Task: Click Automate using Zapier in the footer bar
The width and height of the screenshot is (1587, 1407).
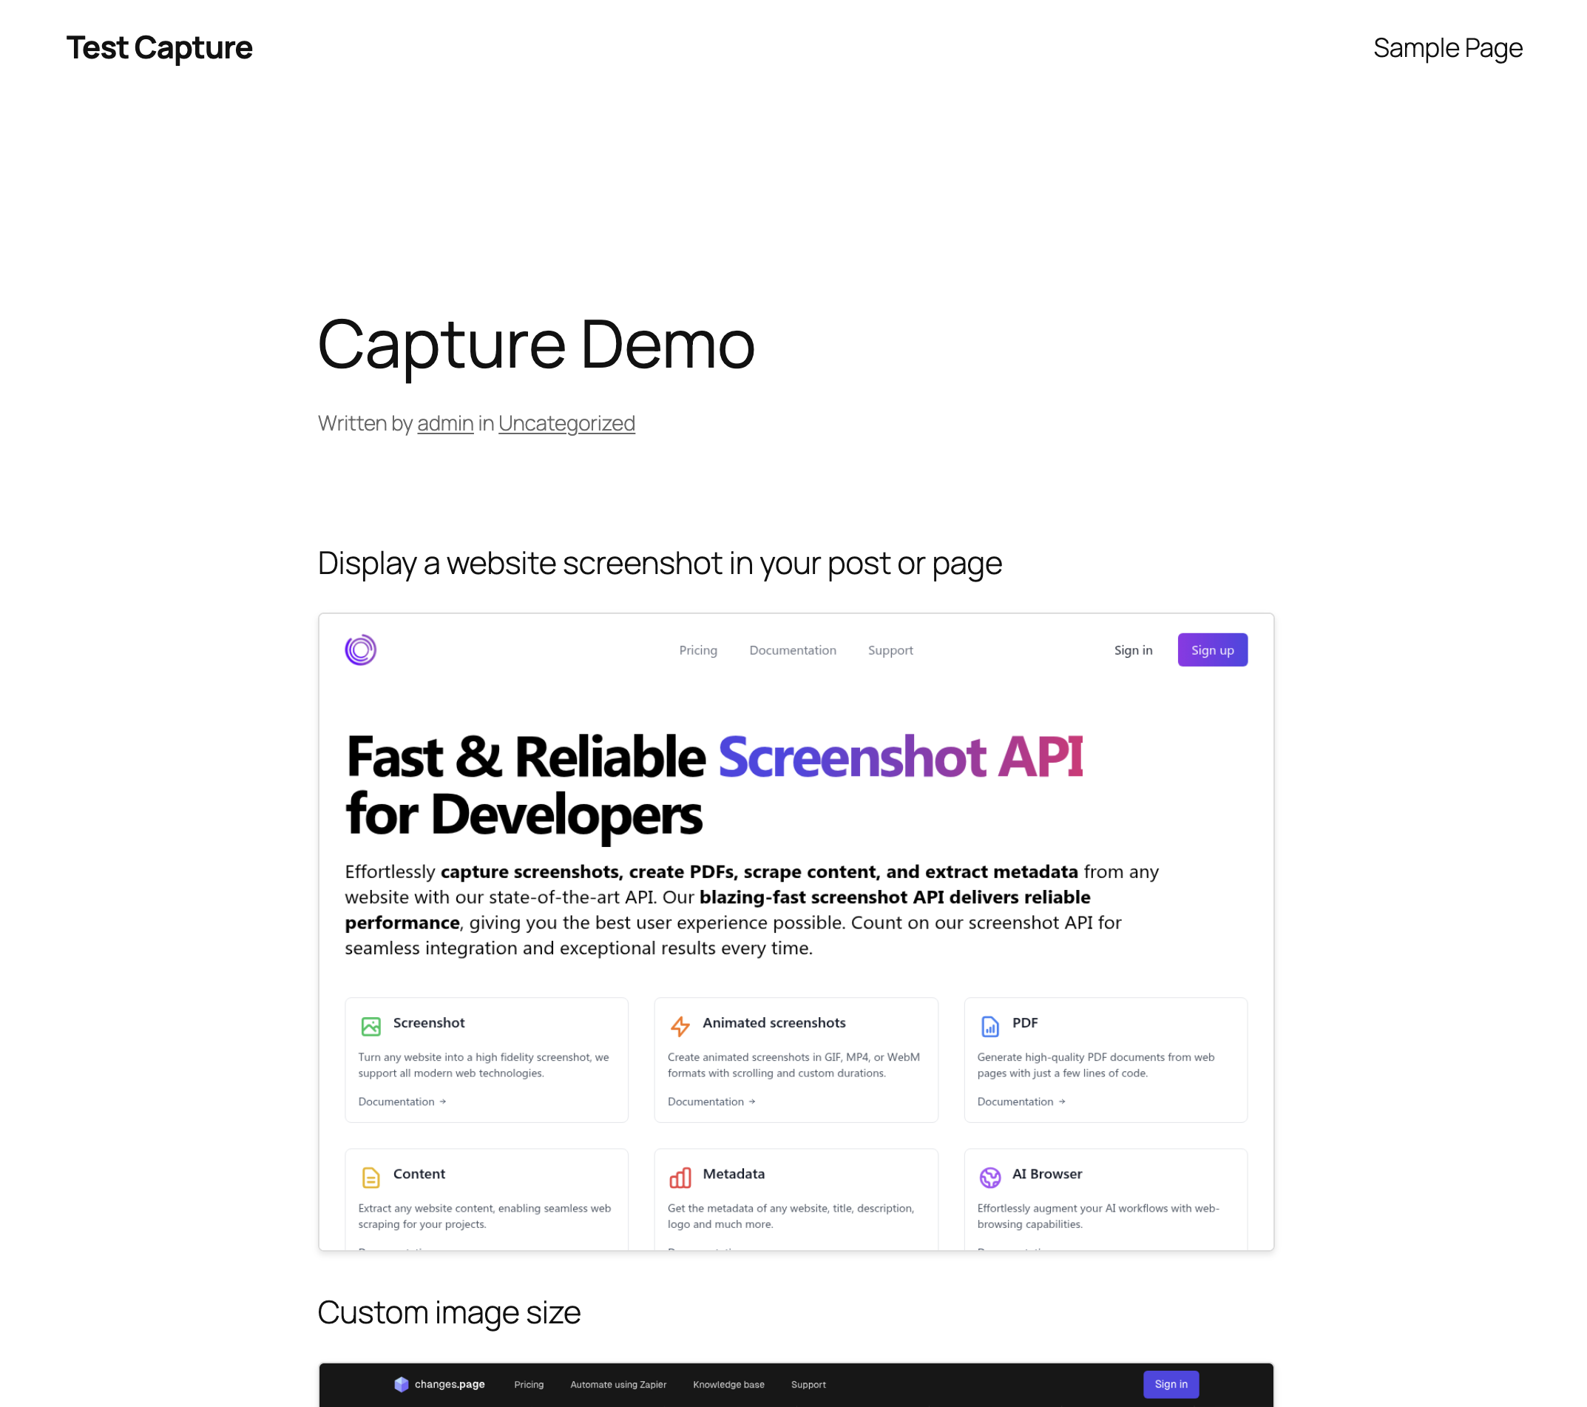Action: [x=618, y=1385]
